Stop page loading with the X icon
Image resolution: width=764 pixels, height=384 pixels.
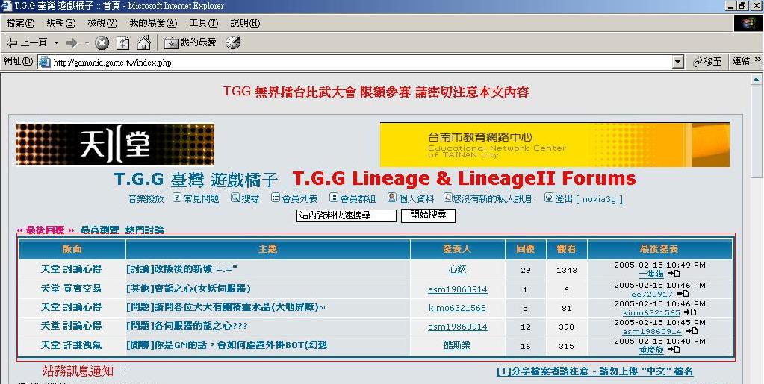click(x=102, y=43)
